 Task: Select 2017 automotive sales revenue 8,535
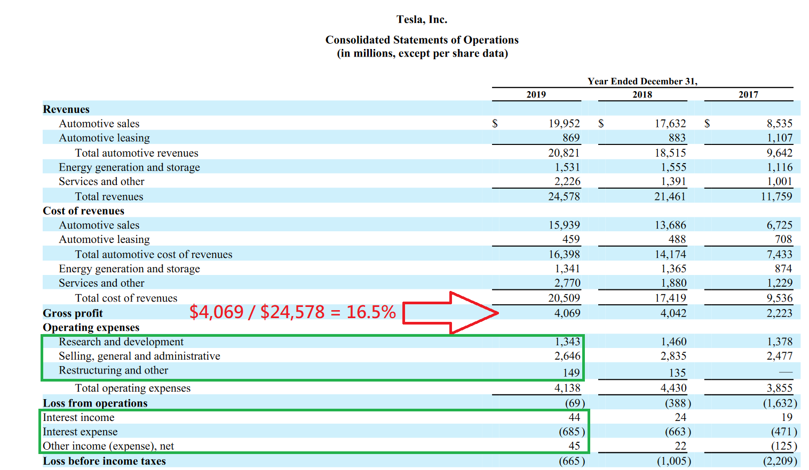(x=780, y=124)
